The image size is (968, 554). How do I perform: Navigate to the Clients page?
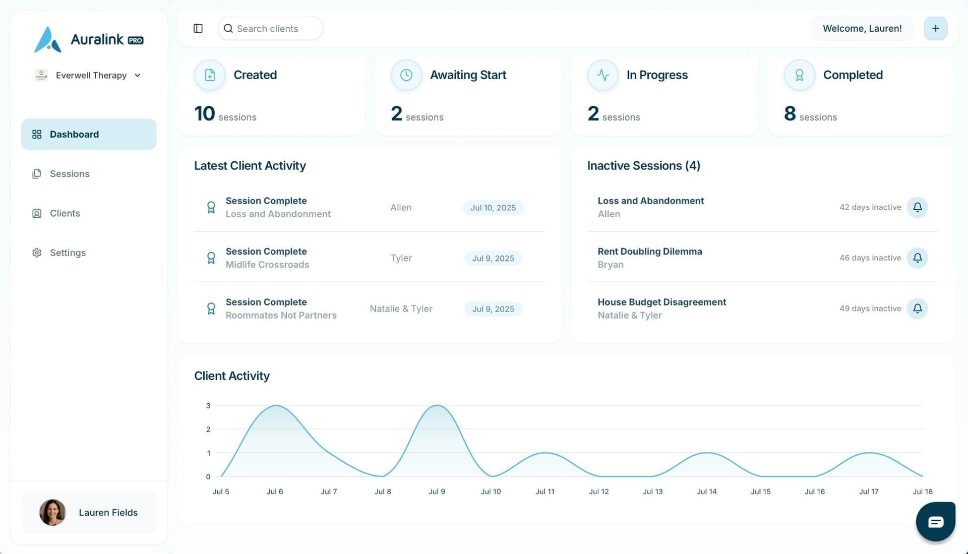click(x=65, y=213)
